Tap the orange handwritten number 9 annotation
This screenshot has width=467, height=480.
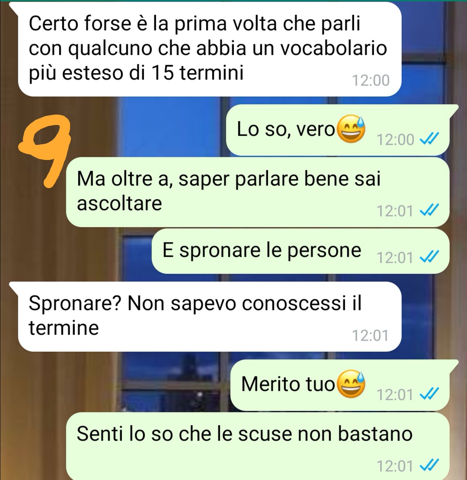tap(45, 150)
